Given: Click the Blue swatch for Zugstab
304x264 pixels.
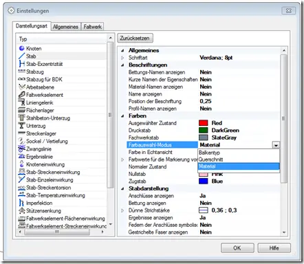Looking at the screenshot, I should [x=204, y=181].
